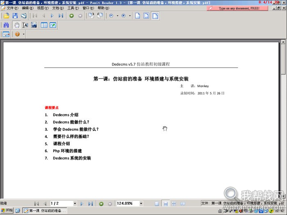Click grey Next View in status bar
Viewport: 287px width, 215px height.
[x=110, y=204]
